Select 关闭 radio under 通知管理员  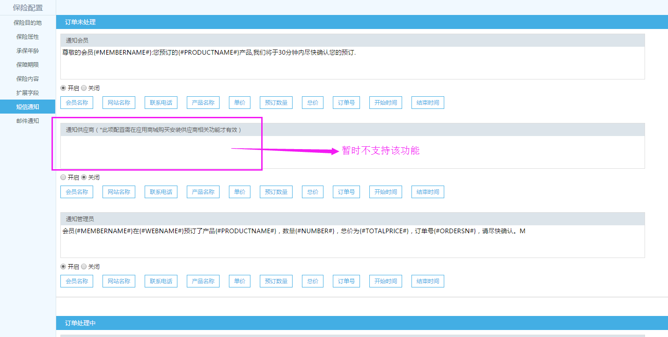click(x=84, y=266)
